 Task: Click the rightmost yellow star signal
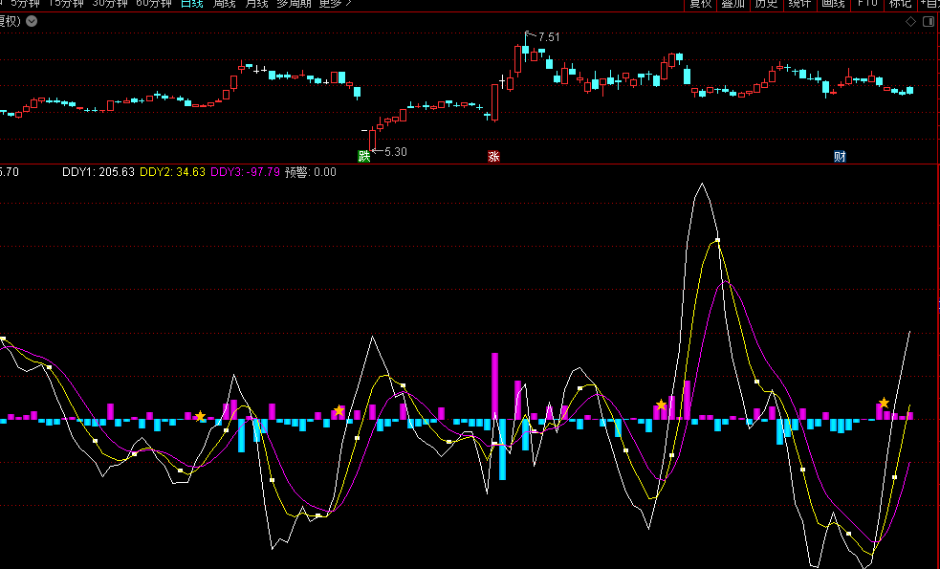pos(884,404)
